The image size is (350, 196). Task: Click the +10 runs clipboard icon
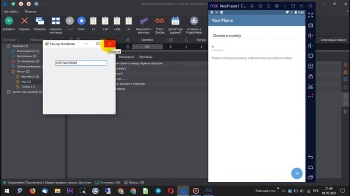point(105,21)
